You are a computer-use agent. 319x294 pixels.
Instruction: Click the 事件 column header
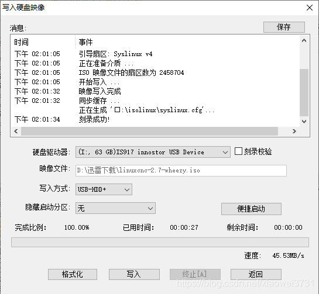click(x=187, y=42)
